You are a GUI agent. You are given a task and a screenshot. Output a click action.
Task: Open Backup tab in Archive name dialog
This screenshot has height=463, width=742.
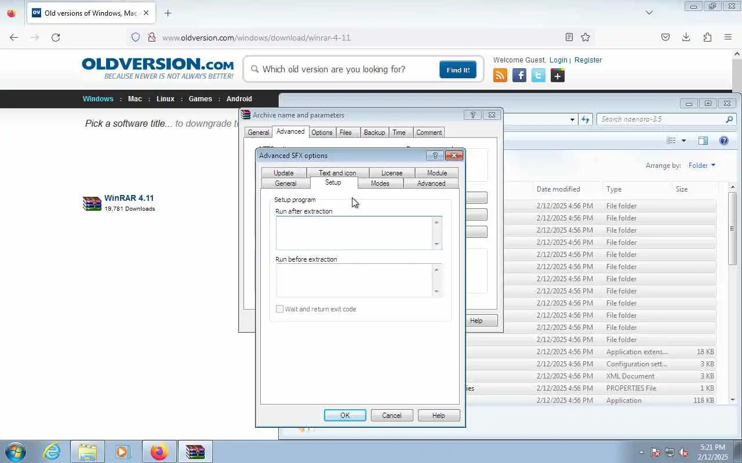(374, 133)
